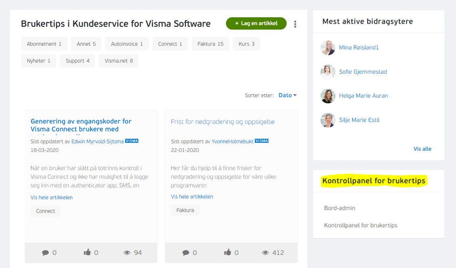Click views eye icon showing 94
Image resolution: width=456 pixels, height=268 pixels.
pos(127,253)
